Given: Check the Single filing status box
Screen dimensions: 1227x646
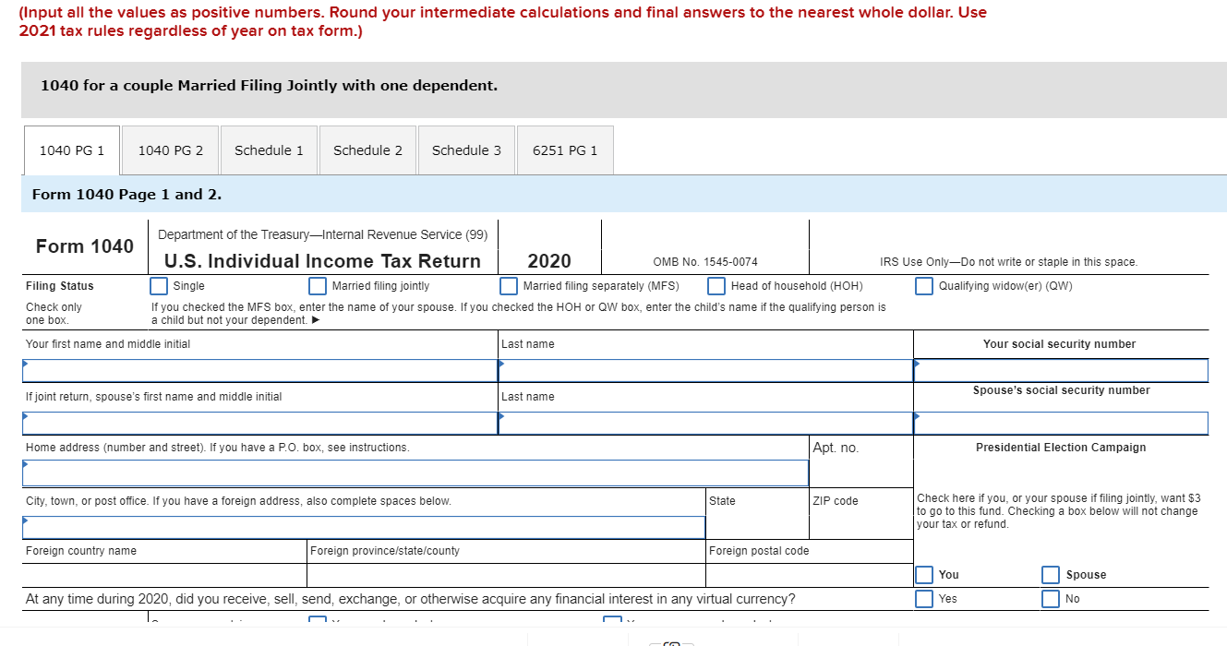Looking at the screenshot, I should click(160, 286).
